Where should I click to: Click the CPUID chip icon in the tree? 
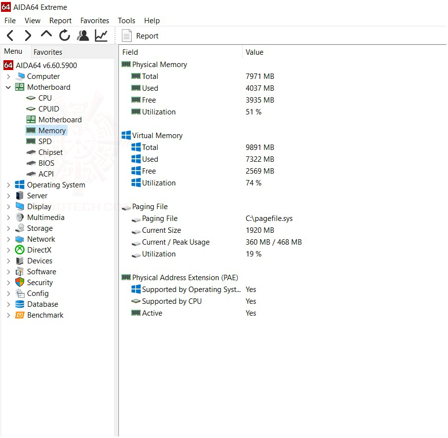pyautogui.click(x=31, y=109)
